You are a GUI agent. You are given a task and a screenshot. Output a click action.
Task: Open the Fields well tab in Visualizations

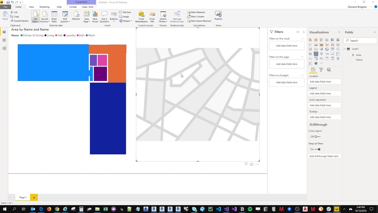(x=313, y=70)
